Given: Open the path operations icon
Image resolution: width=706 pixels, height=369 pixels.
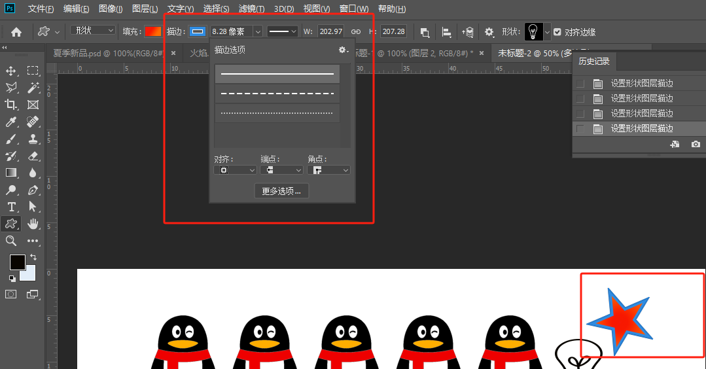Looking at the screenshot, I should (x=425, y=32).
